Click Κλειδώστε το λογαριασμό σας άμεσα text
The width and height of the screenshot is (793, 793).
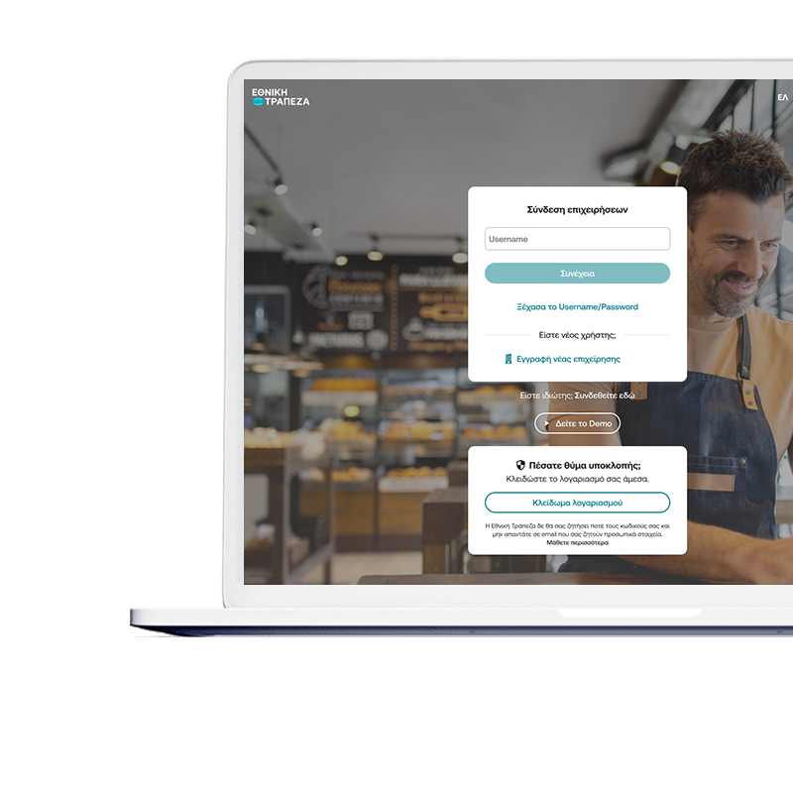(577, 479)
